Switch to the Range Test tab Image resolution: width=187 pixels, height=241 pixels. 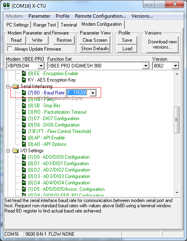pos(45,25)
